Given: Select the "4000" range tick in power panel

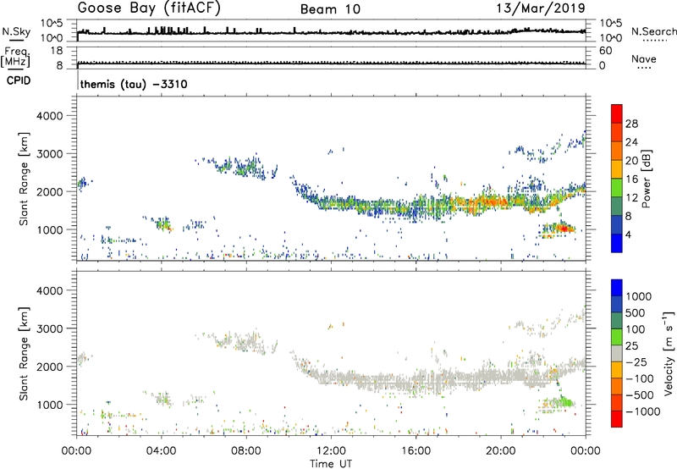Looking at the screenshot, I should coord(50,116).
